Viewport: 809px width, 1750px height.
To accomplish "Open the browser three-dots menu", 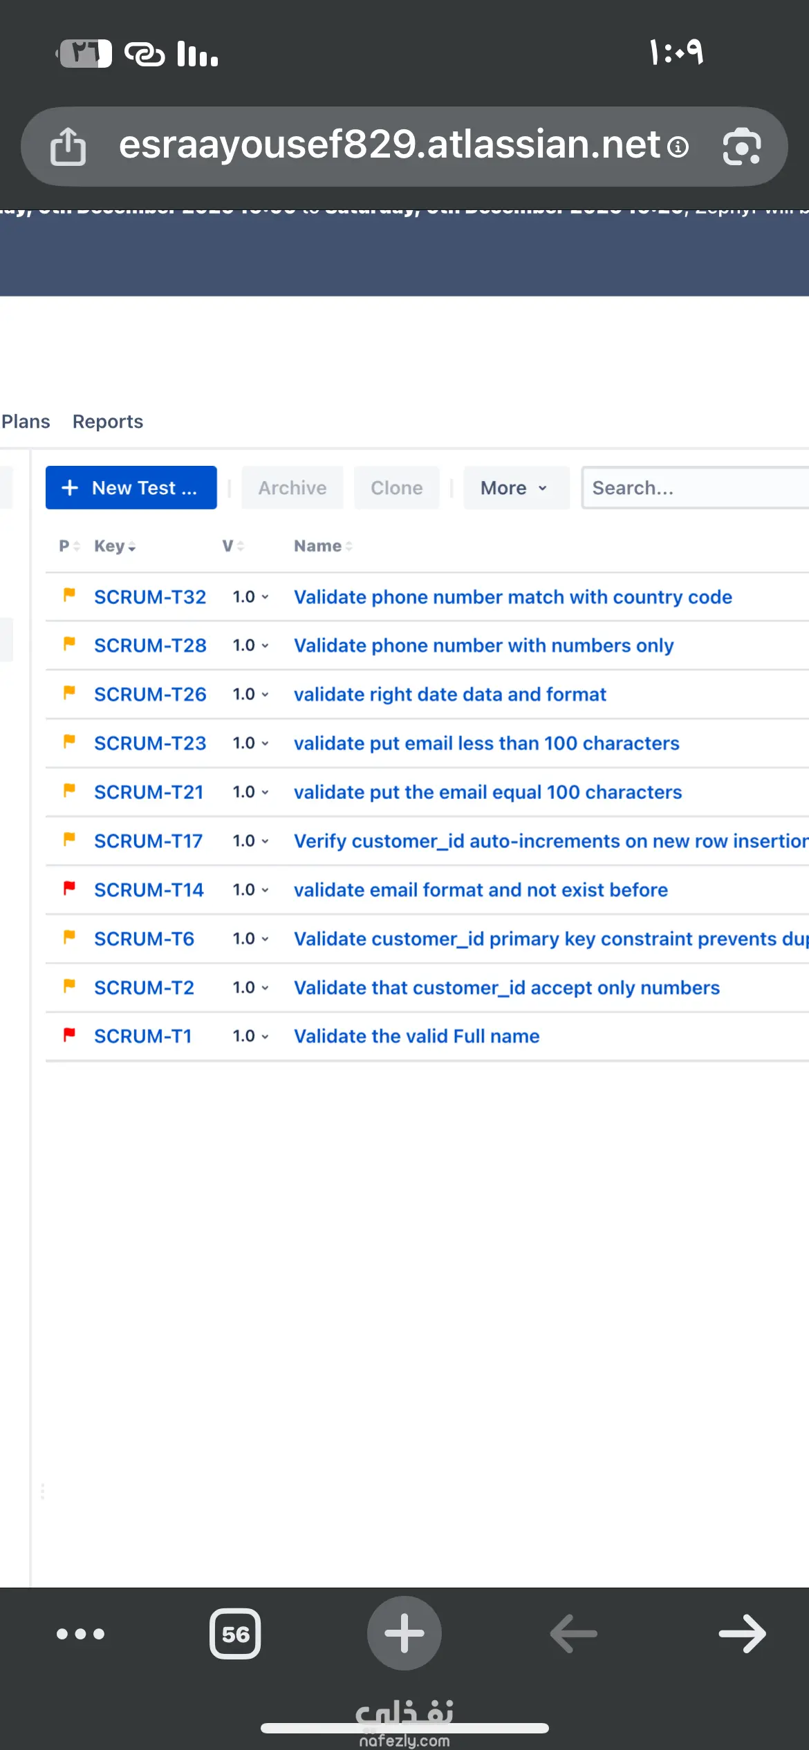I will [80, 1634].
